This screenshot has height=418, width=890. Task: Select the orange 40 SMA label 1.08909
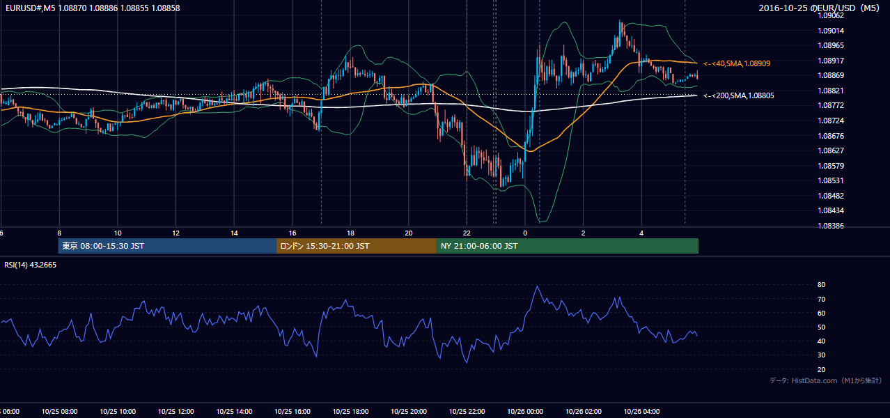coord(737,63)
